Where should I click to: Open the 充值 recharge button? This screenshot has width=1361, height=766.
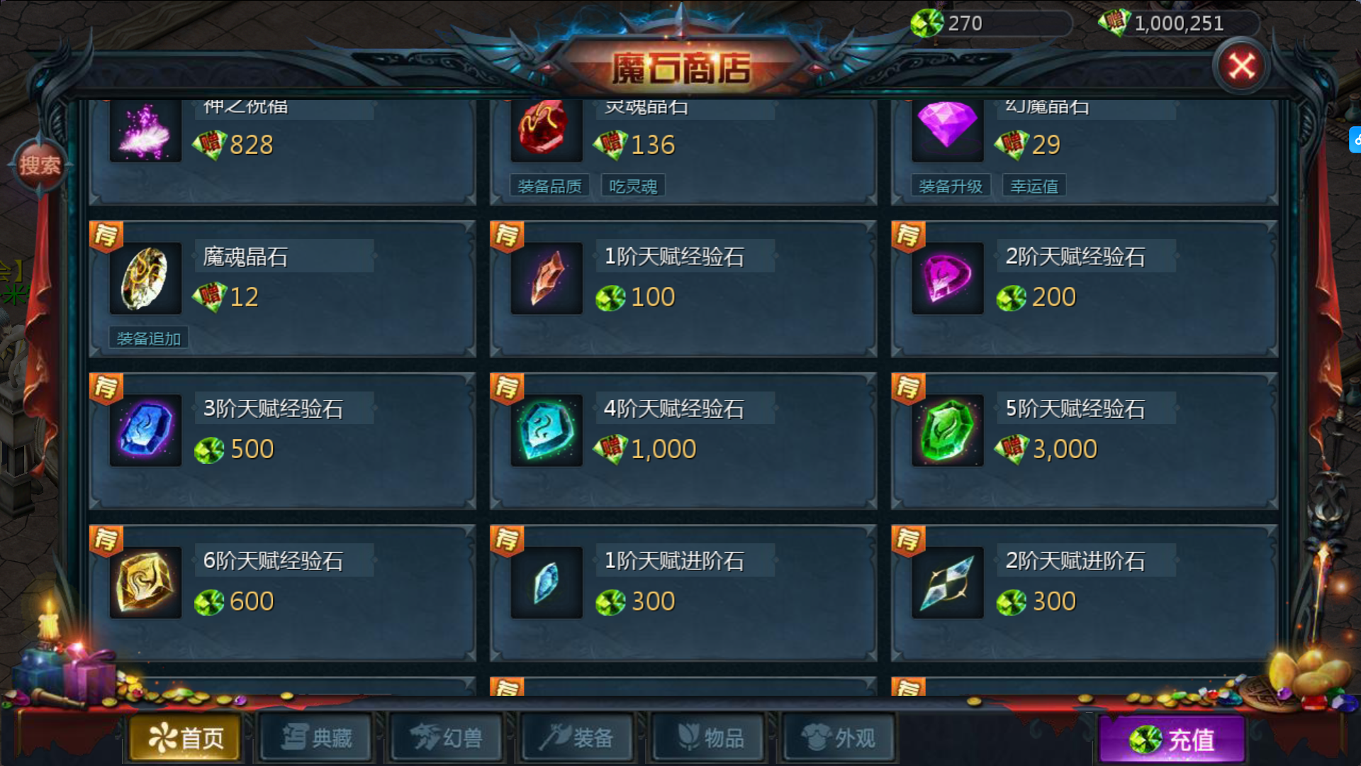1172,740
